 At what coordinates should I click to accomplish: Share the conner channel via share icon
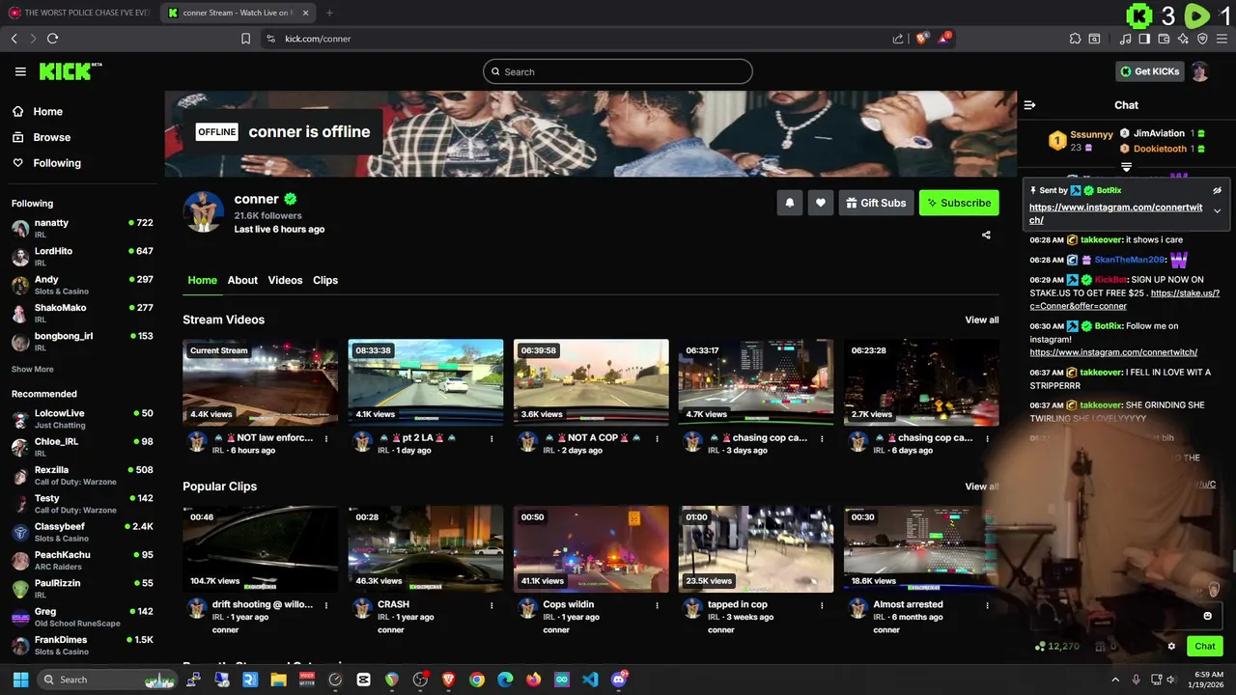pos(986,235)
